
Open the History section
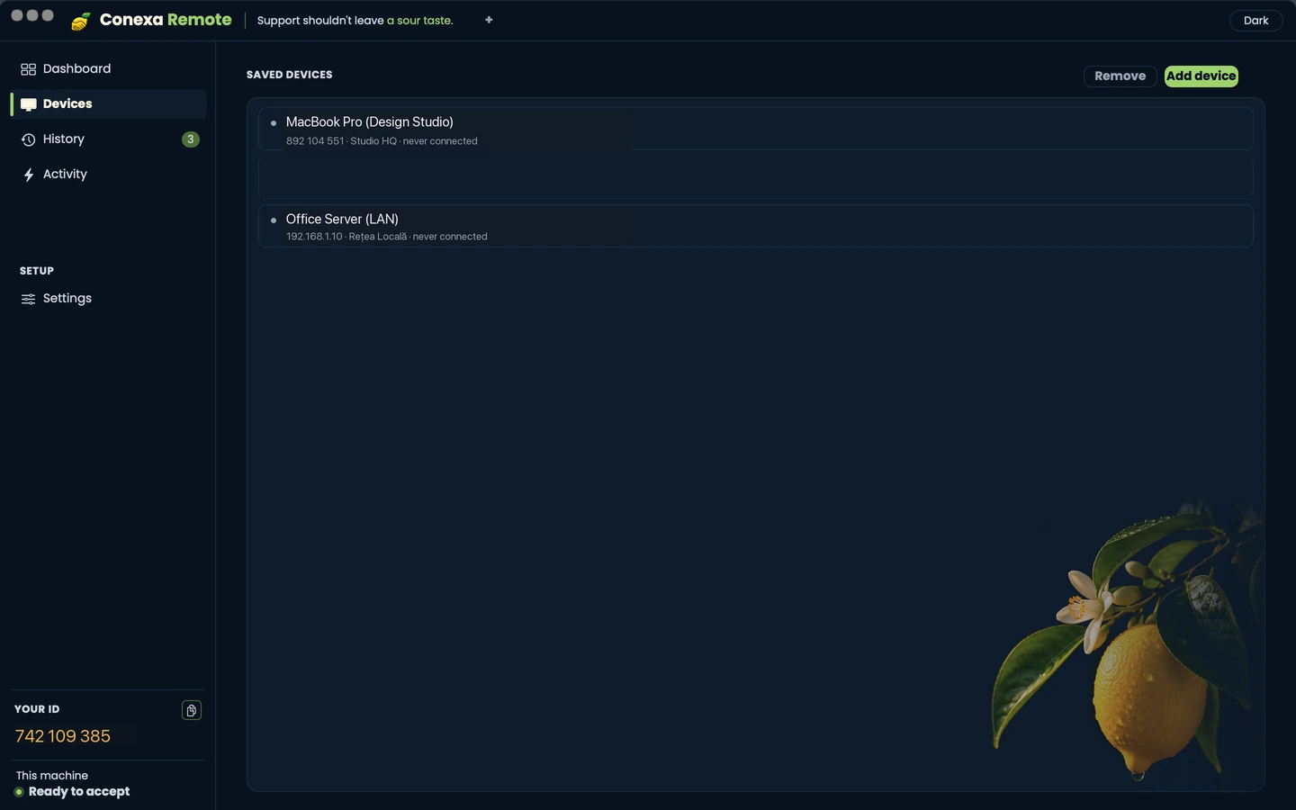coord(109,139)
